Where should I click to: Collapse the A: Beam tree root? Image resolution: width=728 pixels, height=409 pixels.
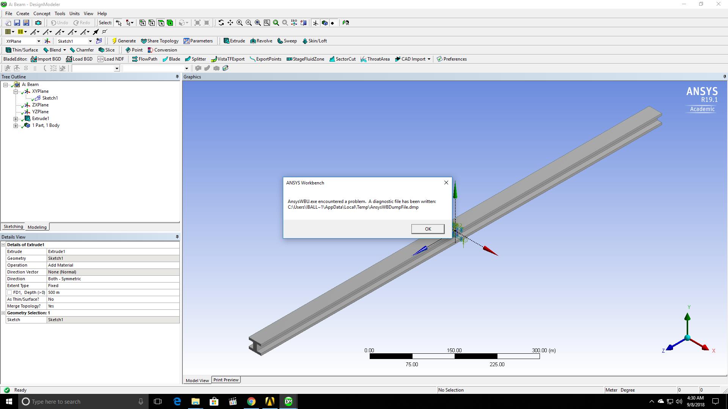coord(6,84)
